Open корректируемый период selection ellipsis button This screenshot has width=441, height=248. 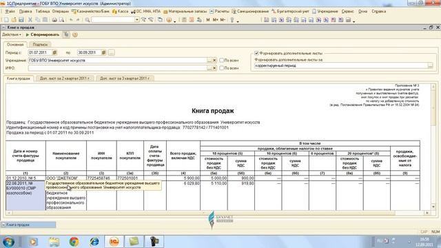[x=430, y=65]
